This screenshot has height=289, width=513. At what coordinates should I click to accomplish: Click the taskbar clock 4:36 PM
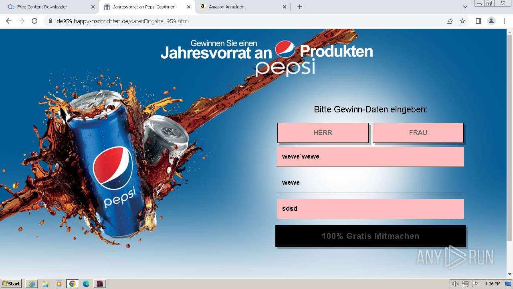click(492, 284)
